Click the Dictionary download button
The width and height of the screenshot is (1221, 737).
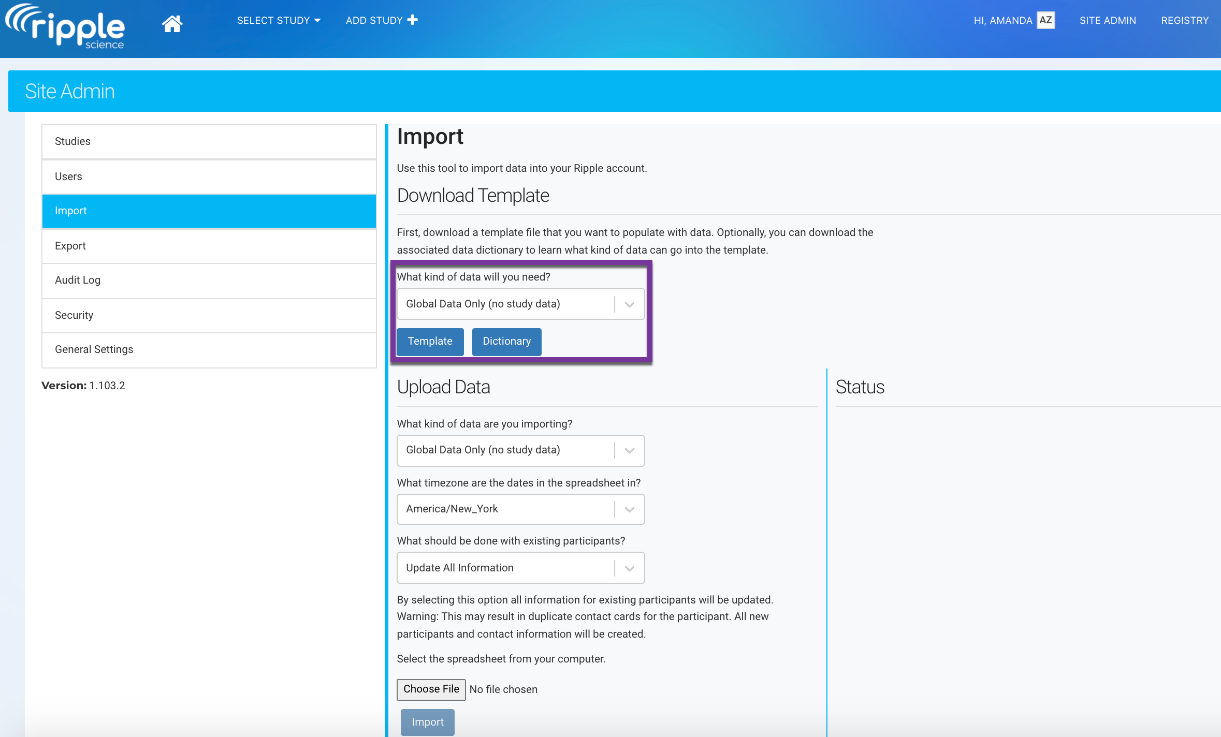[x=506, y=342]
